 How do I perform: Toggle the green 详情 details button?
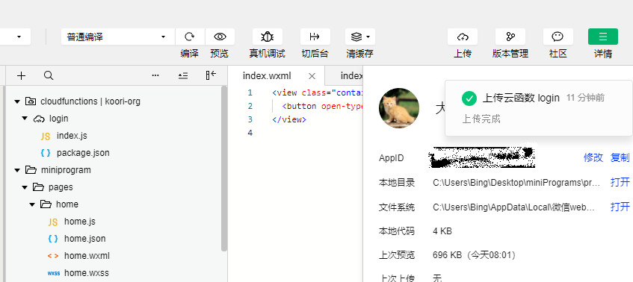602,37
